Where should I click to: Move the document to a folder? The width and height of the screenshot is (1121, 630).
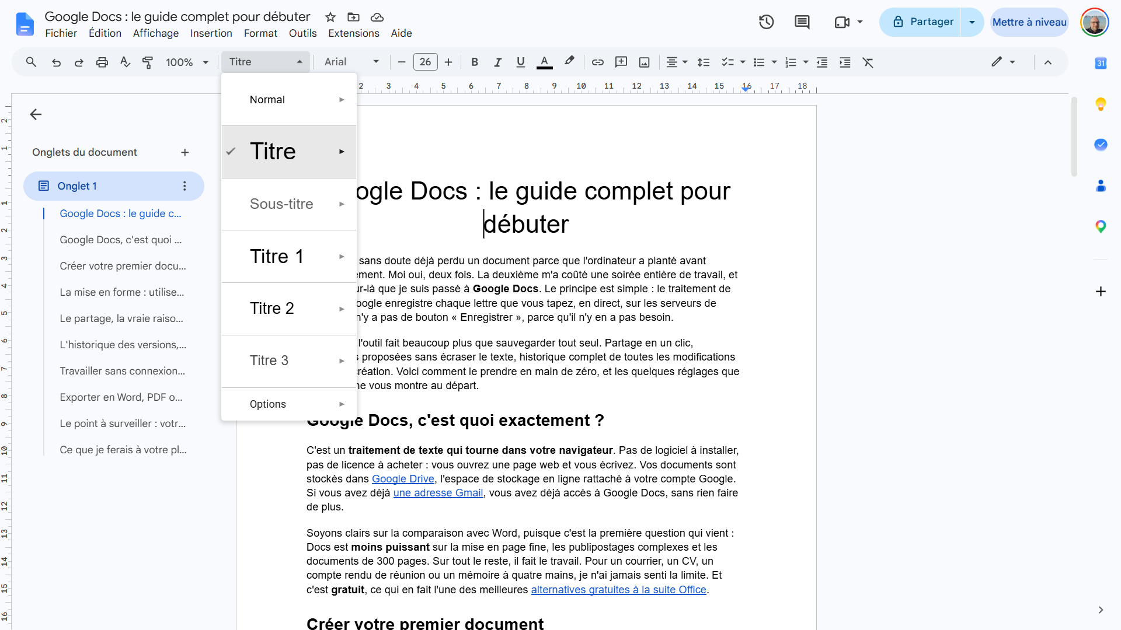tap(353, 17)
